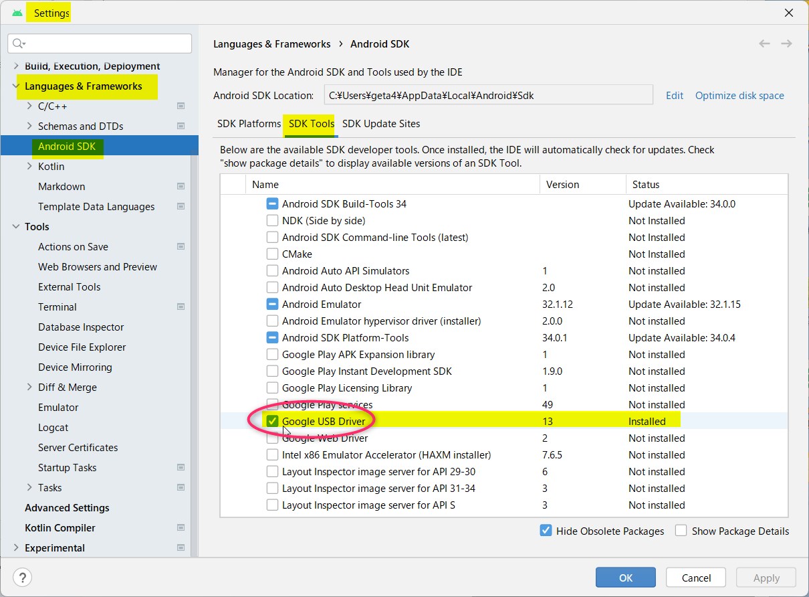Collapse the Tools section
Screen dimensions: 809x597
tap(17, 226)
